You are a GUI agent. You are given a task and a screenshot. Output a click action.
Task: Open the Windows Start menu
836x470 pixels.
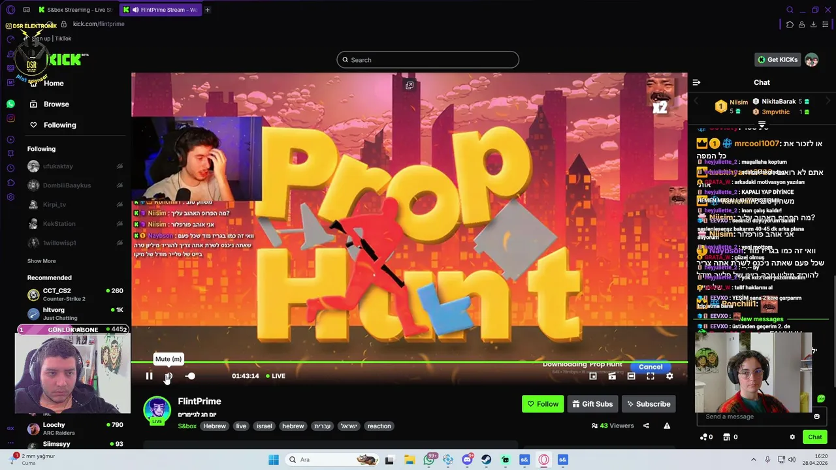tap(273, 460)
